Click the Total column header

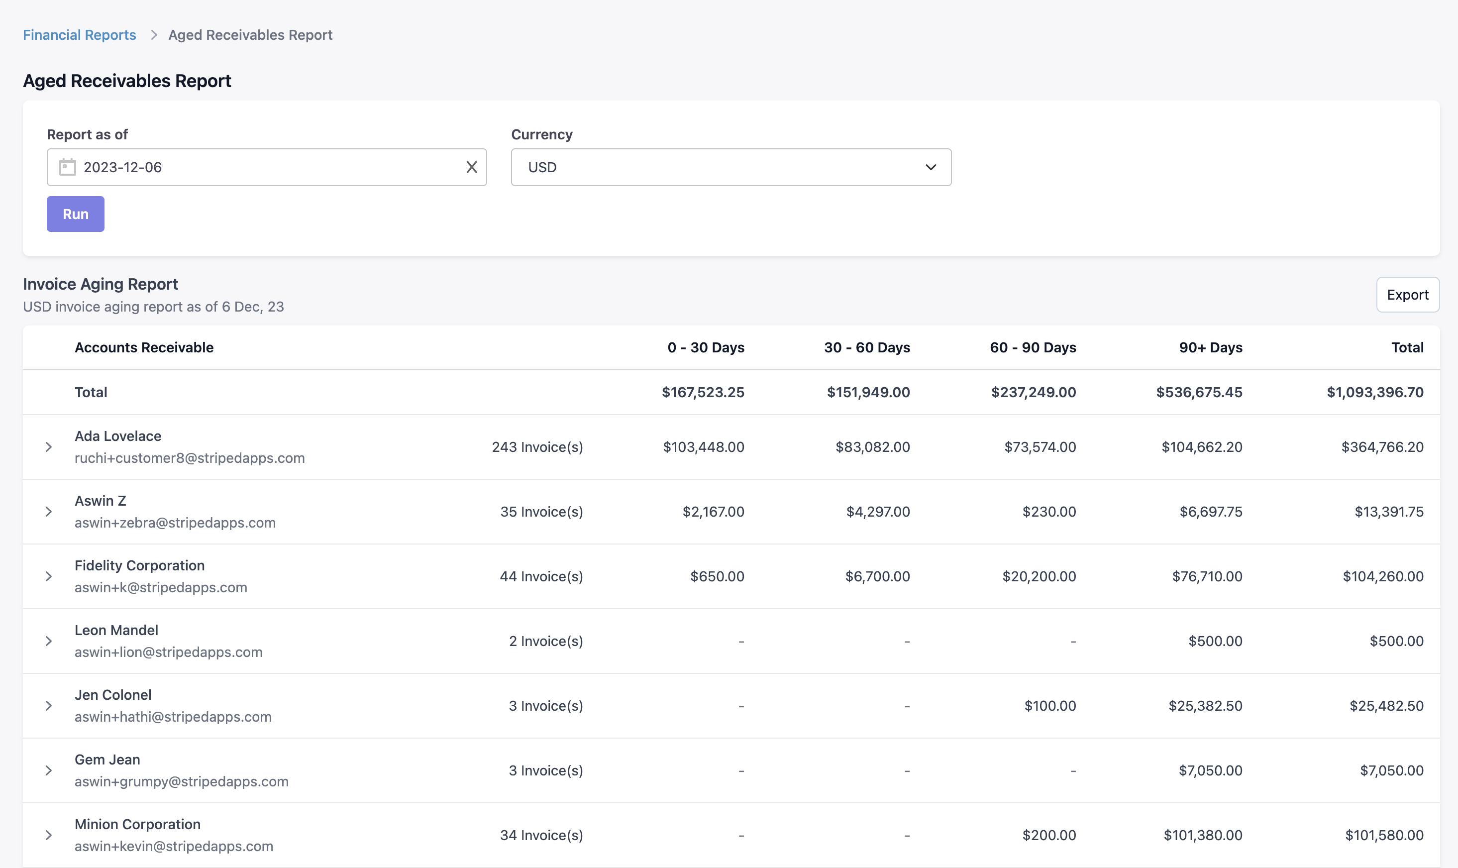click(1407, 347)
